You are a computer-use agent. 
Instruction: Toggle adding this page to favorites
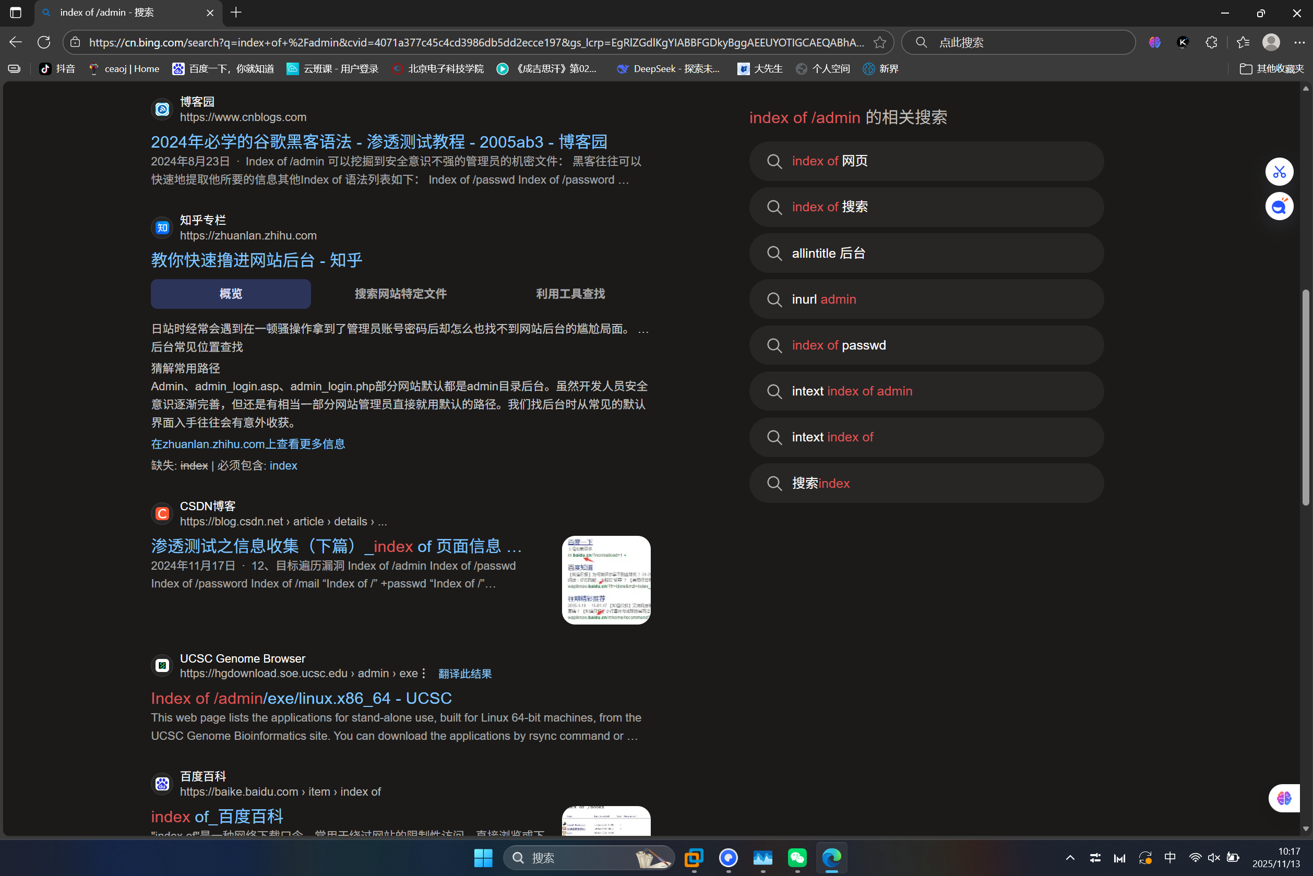(x=880, y=42)
